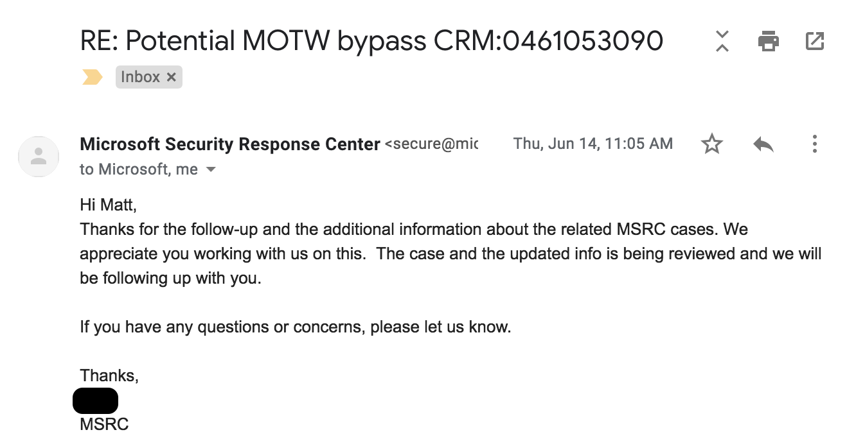Image resolution: width=847 pixels, height=439 pixels.
Task: Click the MSRC signature text
Action: [104, 424]
